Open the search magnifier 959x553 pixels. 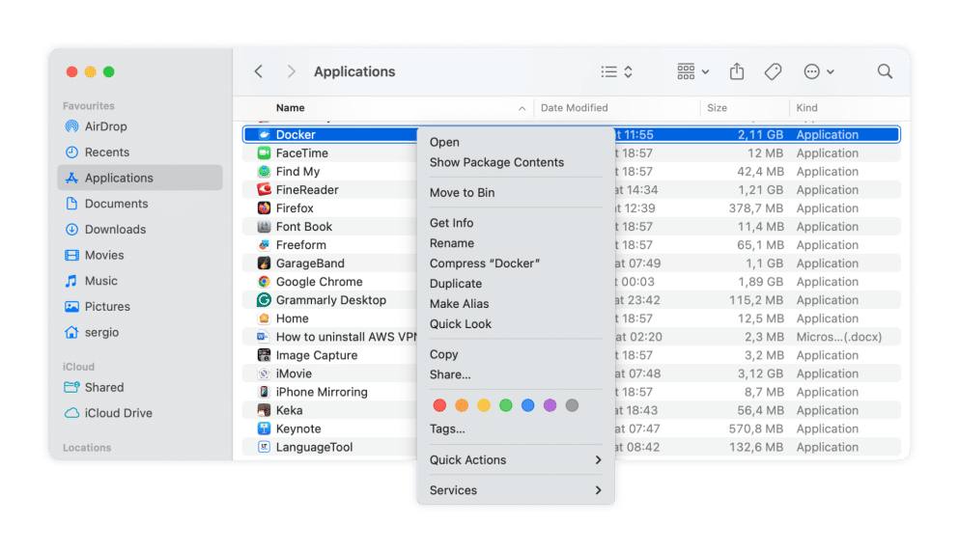[x=885, y=71]
